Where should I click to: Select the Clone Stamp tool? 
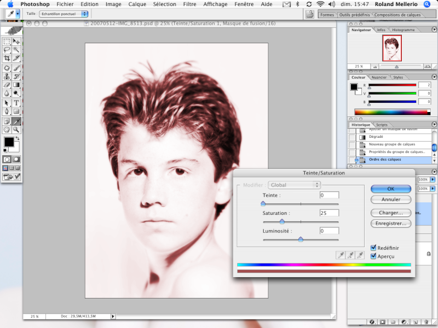click(7, 77)
